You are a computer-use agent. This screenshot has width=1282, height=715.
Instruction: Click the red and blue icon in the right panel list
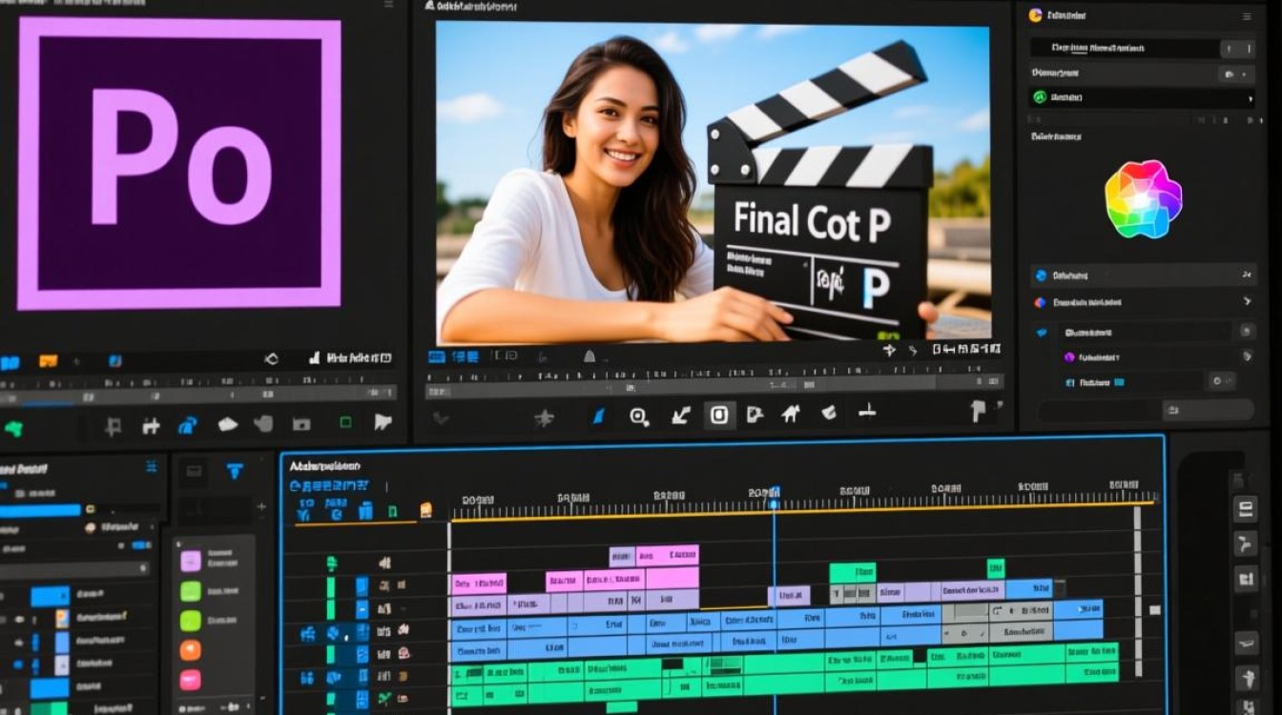pyautogui.click(x=1041, y=302)
